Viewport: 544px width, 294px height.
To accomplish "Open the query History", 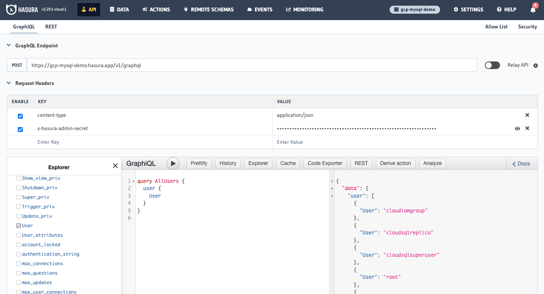I will (228, 163).
